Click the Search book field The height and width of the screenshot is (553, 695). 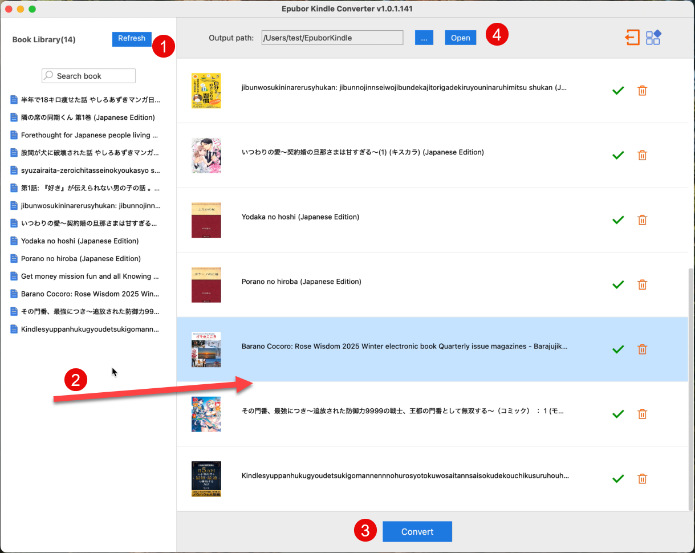88,76
